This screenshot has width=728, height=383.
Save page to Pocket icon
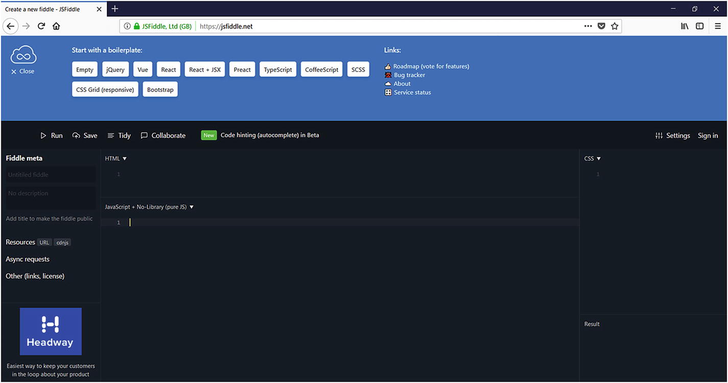coord(601,26)
